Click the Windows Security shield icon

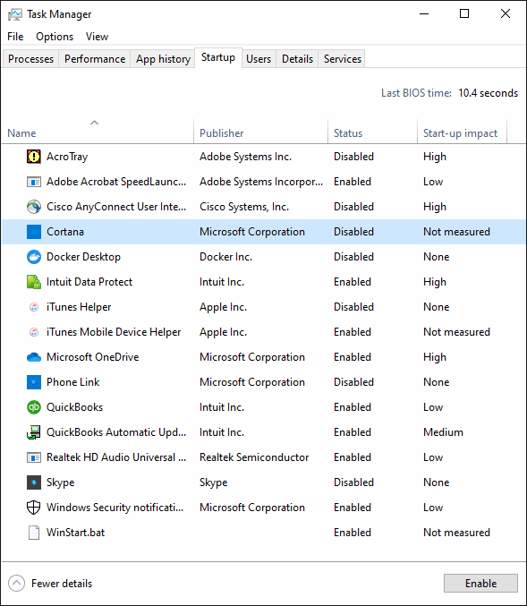pyautogui.click(x=34, y=508)
